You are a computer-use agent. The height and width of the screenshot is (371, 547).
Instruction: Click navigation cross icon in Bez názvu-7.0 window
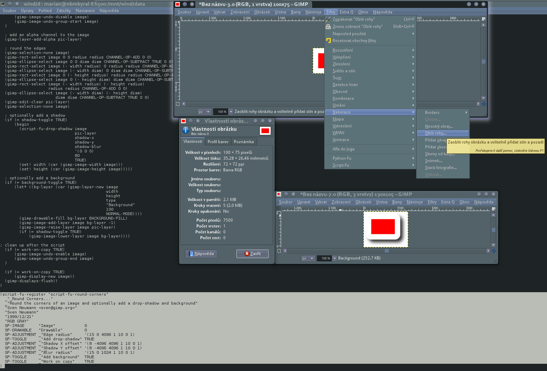[x=494, y=251]
